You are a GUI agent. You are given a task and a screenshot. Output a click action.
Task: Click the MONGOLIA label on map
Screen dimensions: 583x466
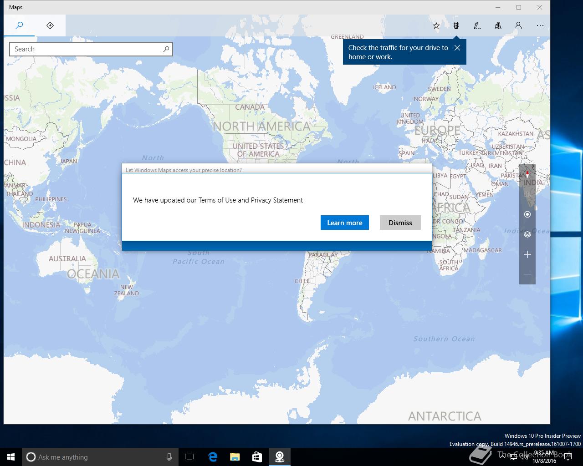21,139
